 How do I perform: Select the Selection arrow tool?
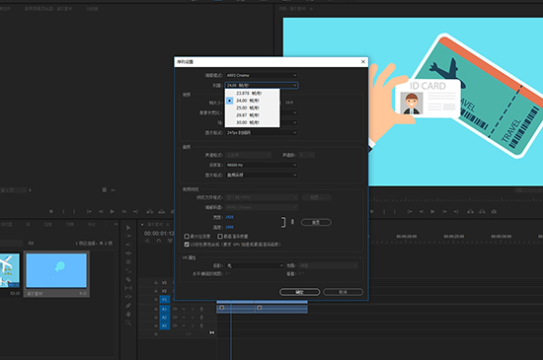click(x=128, y=228)
